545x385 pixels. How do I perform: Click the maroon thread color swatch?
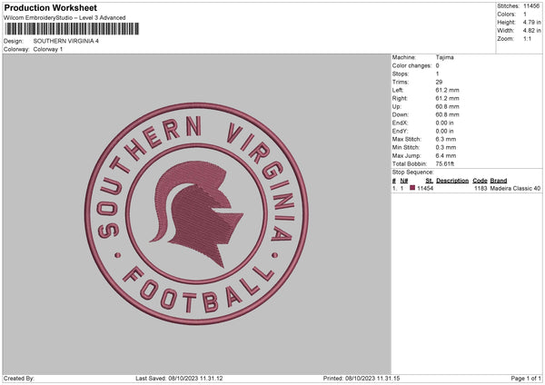coord(412,188)
